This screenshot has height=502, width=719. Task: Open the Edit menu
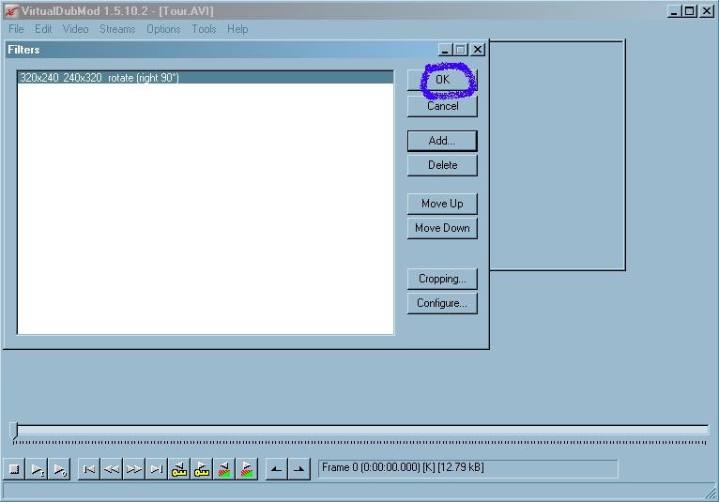click(43, 29)
